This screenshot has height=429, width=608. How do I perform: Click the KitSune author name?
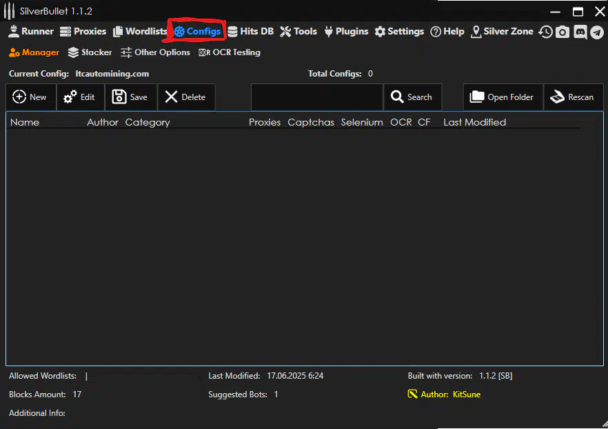[467, 395]
